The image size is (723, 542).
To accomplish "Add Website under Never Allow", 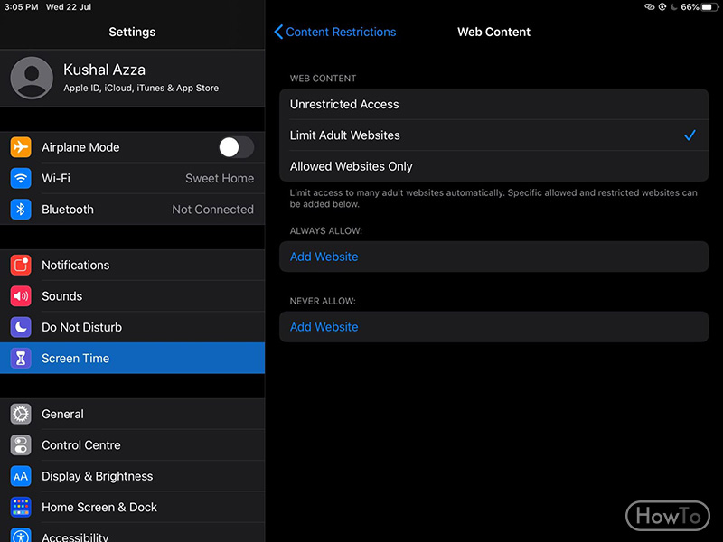I will (x=493, y=327).
